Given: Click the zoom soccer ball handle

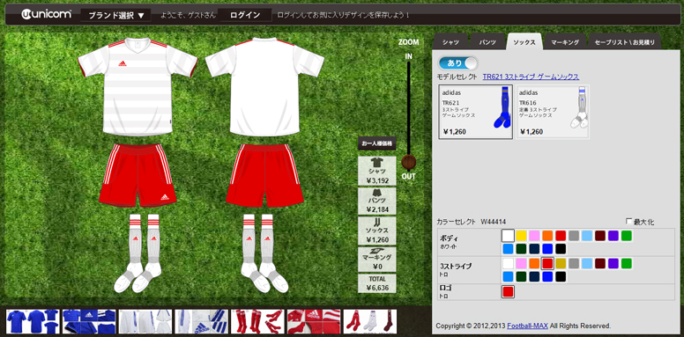Looking at the screenshot, I should (409, 162).
